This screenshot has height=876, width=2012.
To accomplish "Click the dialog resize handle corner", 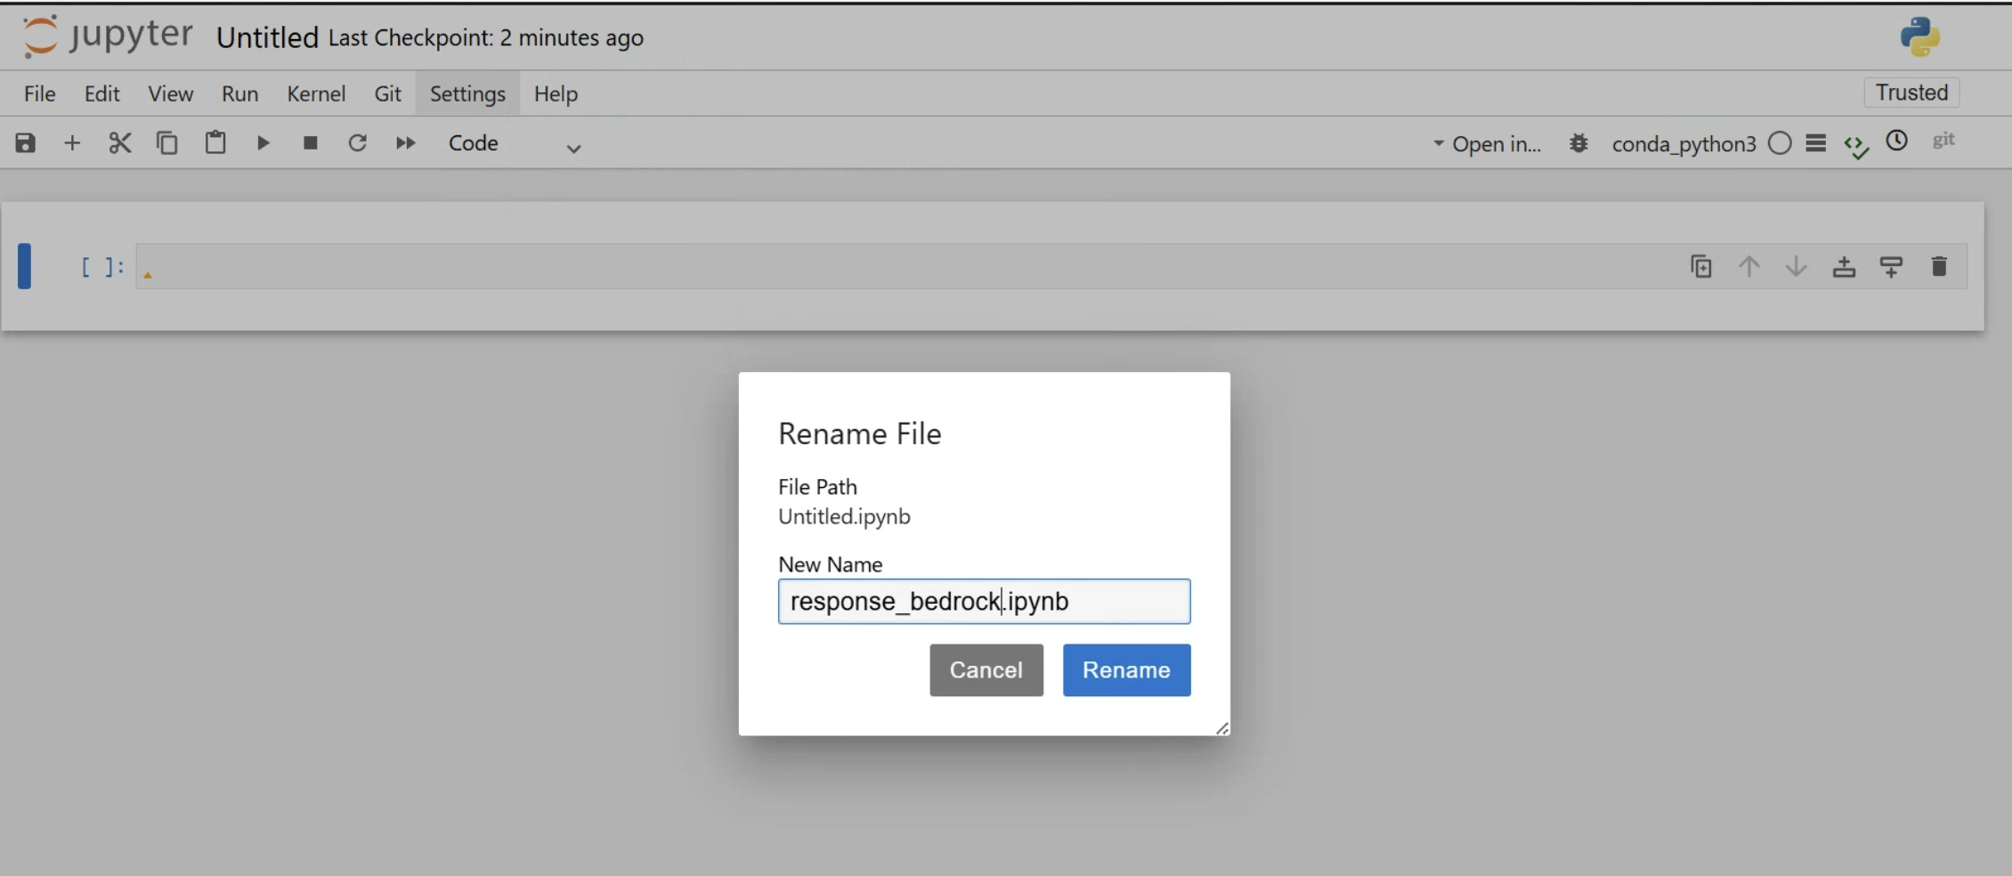I will click(1222, 728).
